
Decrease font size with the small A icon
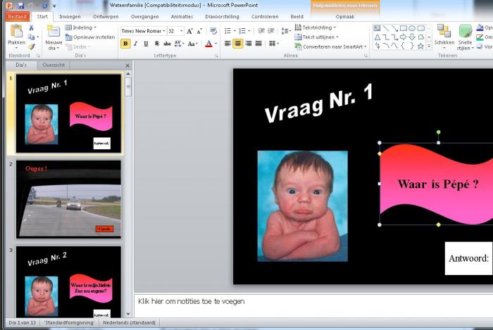tap(199, 31)
